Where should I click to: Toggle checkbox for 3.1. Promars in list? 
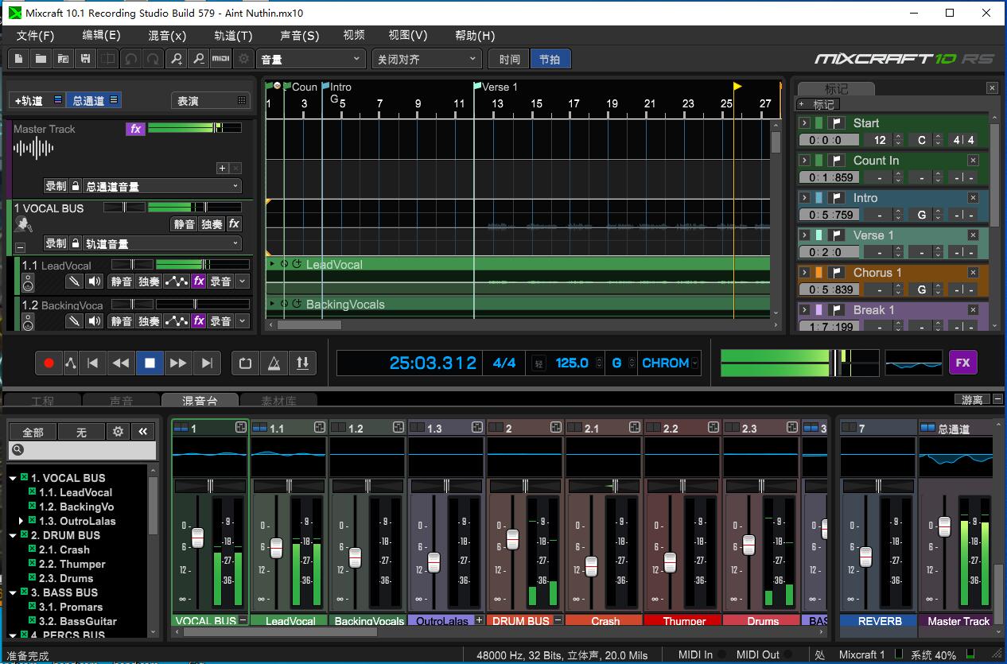click(x=33, y=607)
